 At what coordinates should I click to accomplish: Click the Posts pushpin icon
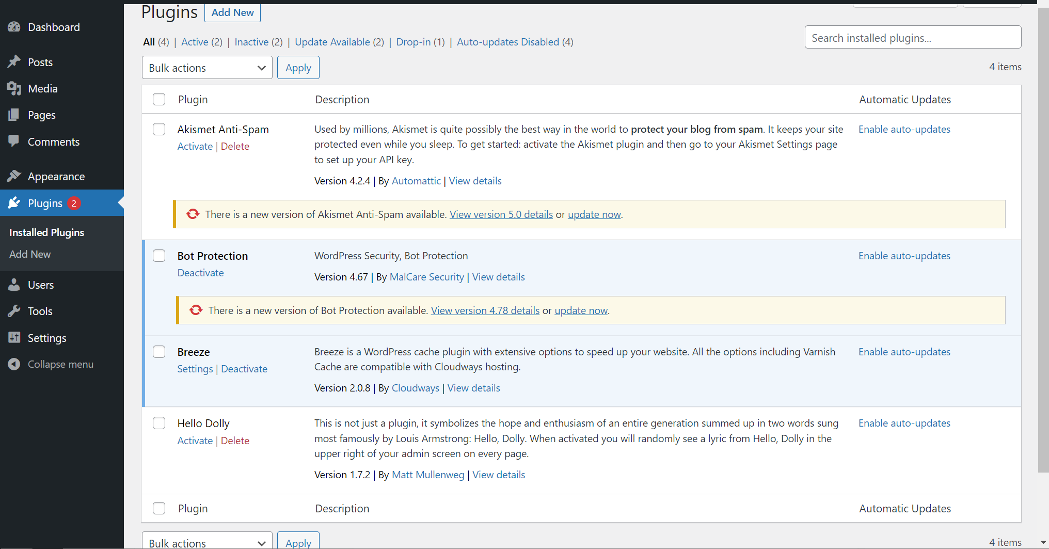pyautogui.click(x=14, y=62)
